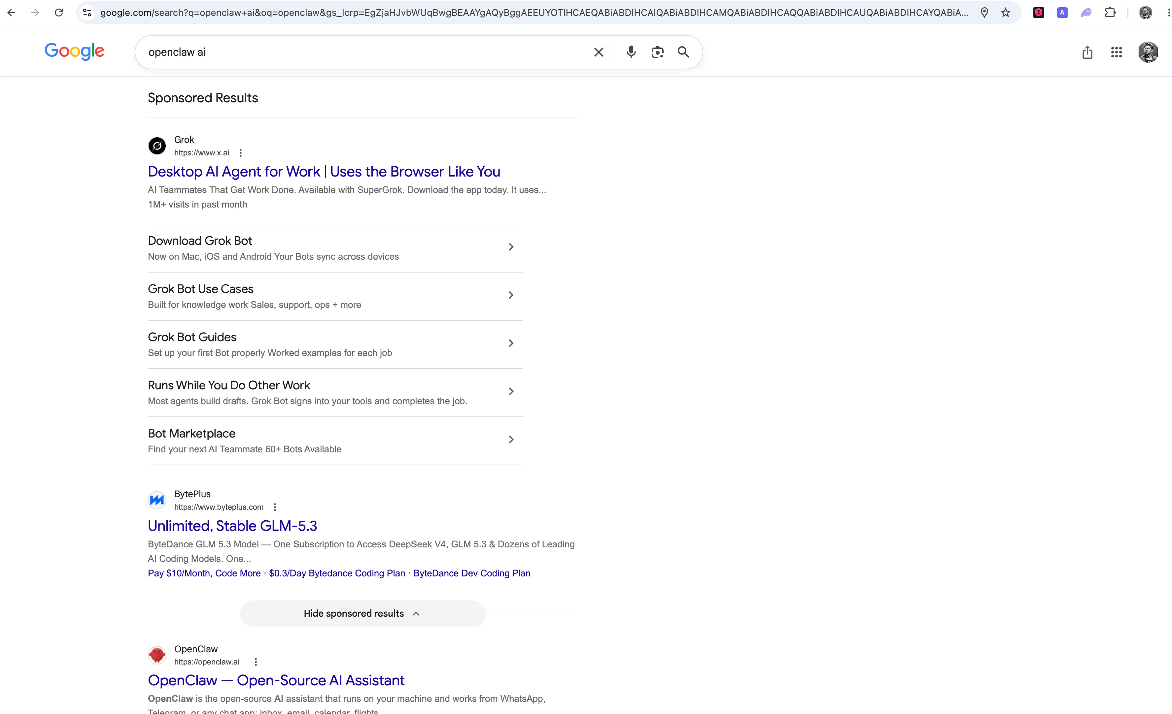Start voice search with the microphone icon
Screen dimensions: 1172x714
pyautogui.click(x=631, y=52)
